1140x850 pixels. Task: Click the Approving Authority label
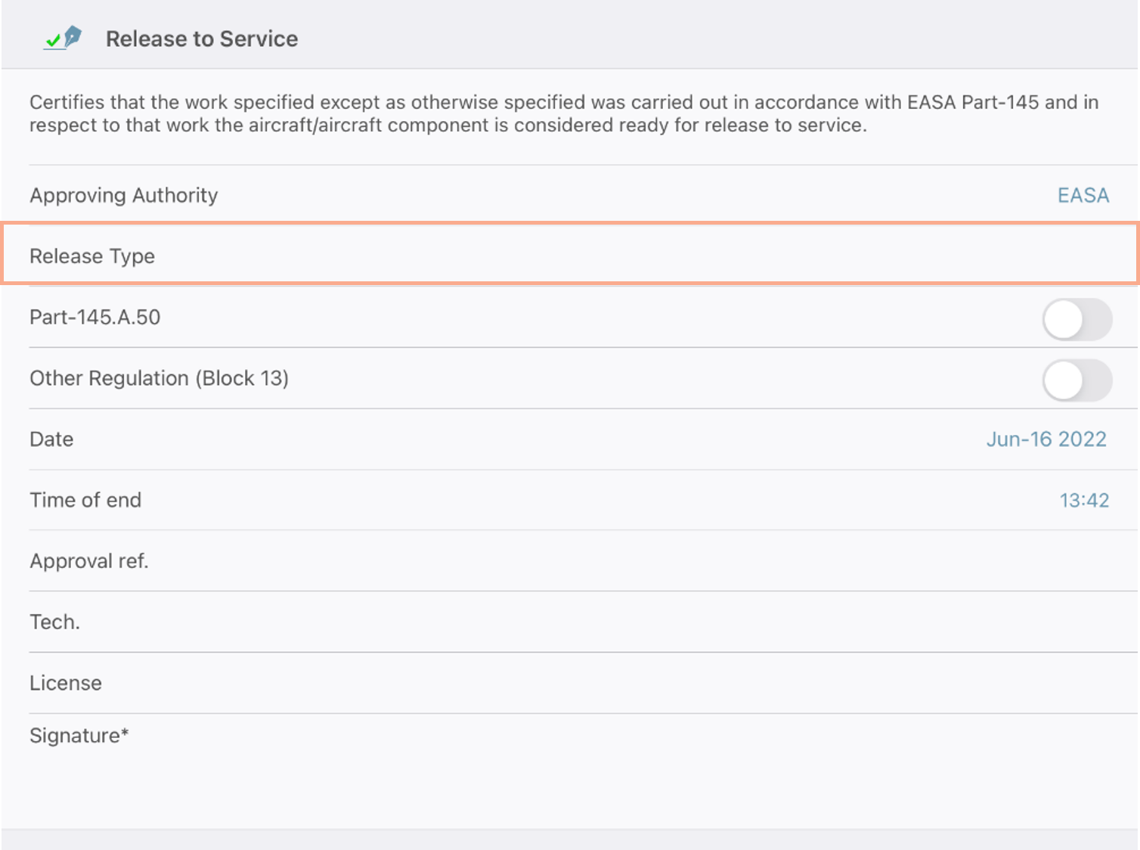click(124, 195)
